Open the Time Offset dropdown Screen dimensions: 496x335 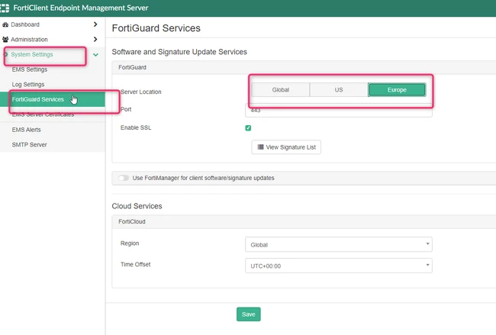[x=339, y=266]
